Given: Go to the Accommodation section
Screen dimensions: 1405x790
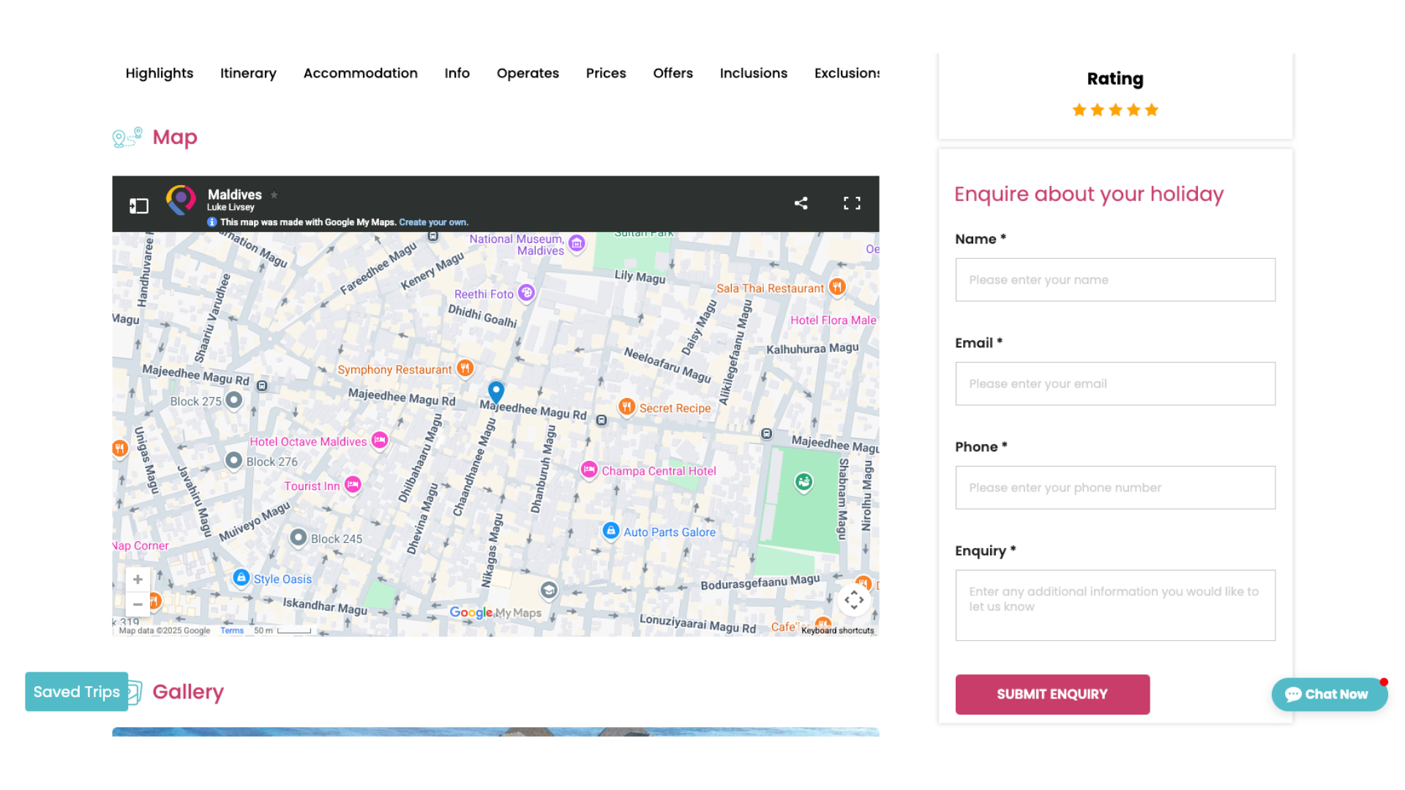Looking at the screenshot, I should pos(360,73).
